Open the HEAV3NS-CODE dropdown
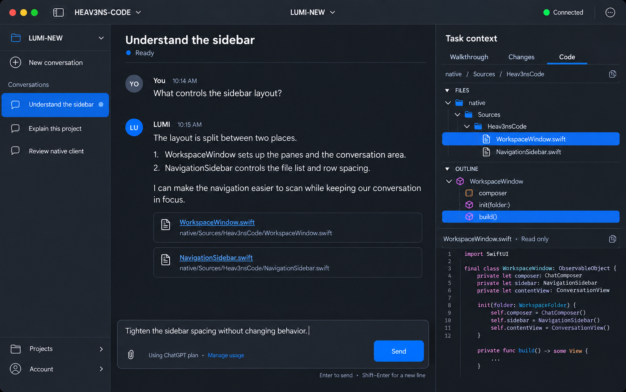626x392 pixels. point(108,13)
